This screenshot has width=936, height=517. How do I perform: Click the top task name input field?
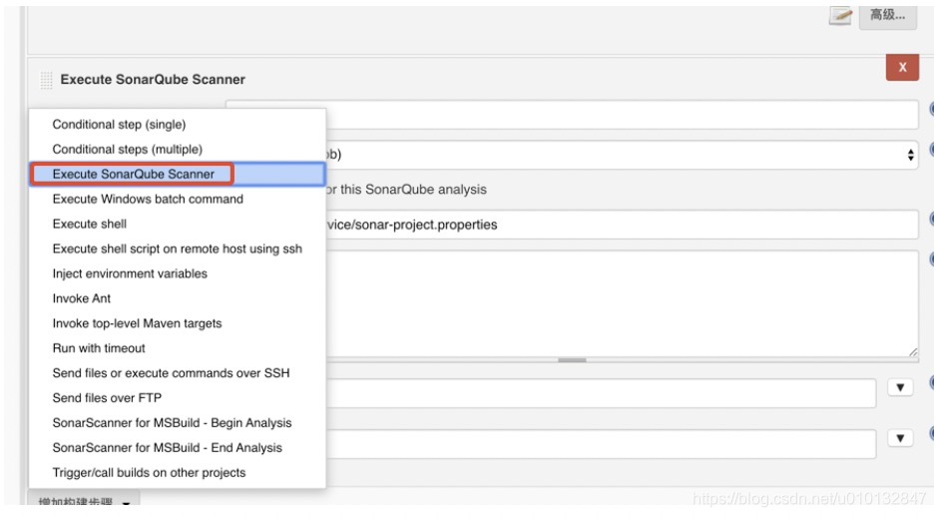(x=572, y=114)
